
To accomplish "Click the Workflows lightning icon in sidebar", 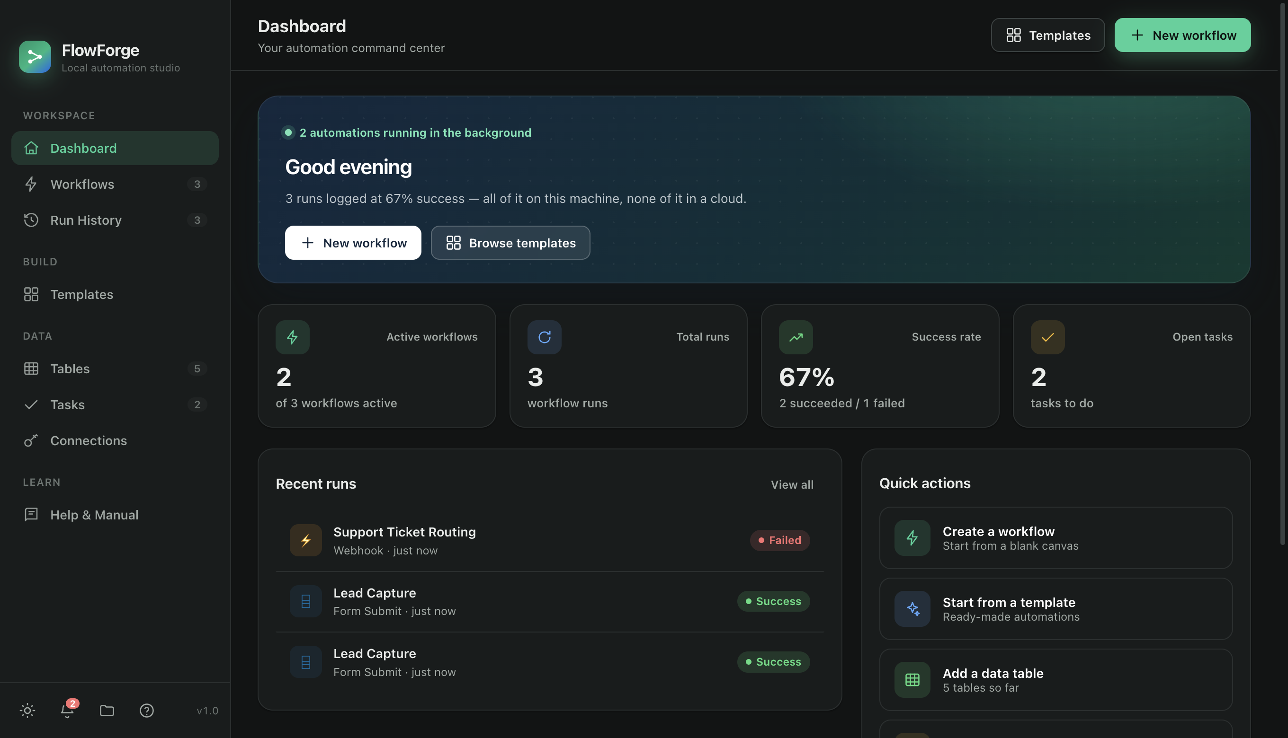I will tap(31, 184).
